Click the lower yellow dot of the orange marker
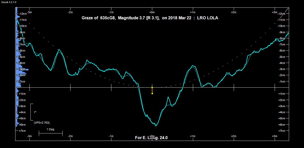The width and height of the screenshot is (304, 148). [152, 93]
